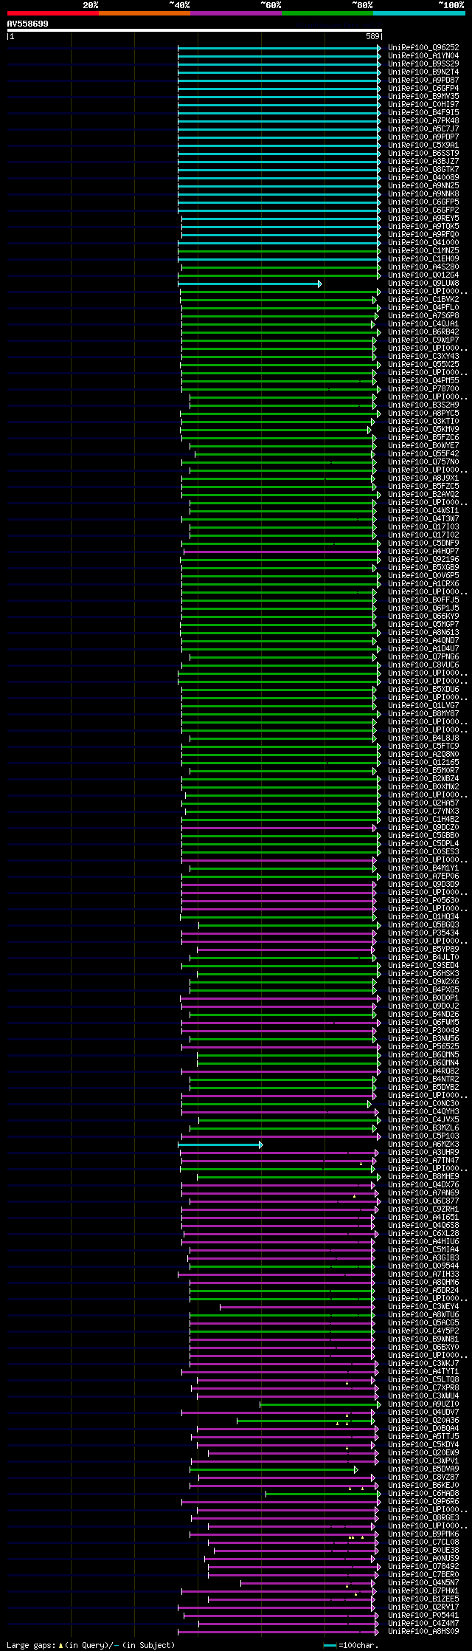Open hit UniRef100_C1H4B2

423,820
